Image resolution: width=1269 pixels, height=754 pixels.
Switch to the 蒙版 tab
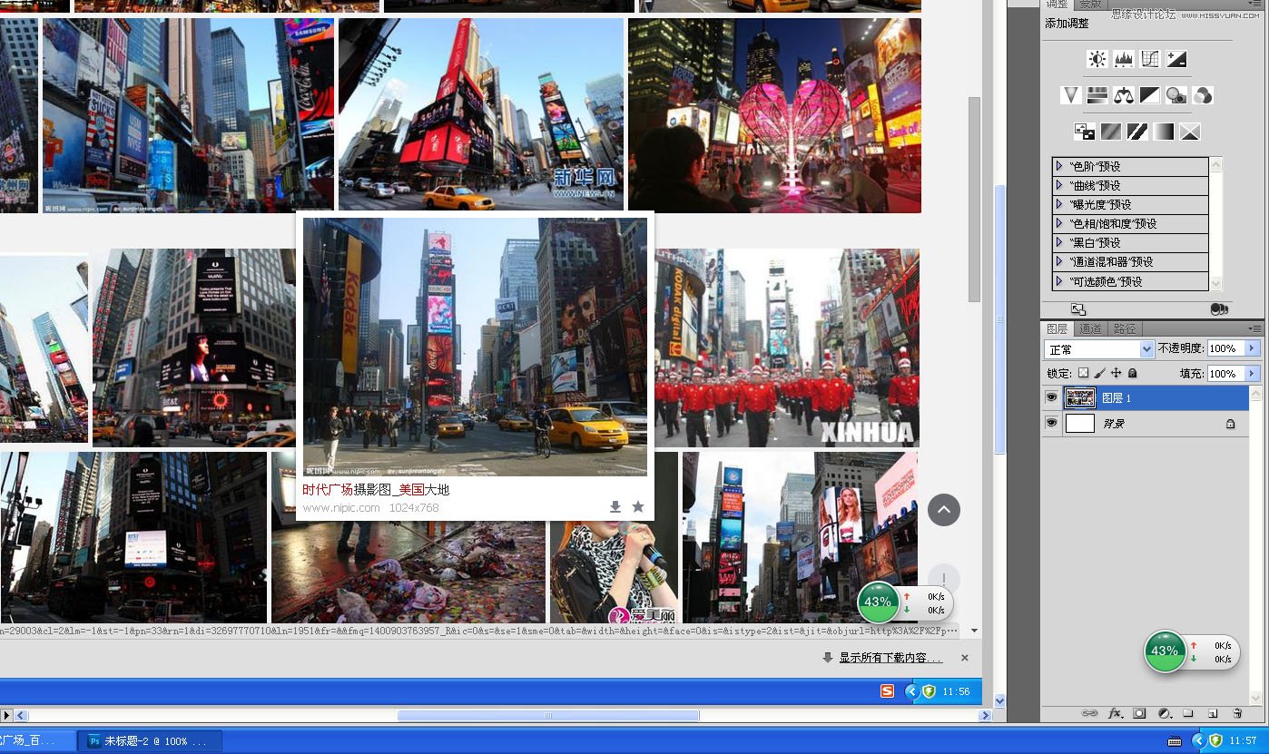coord(1089,4)
